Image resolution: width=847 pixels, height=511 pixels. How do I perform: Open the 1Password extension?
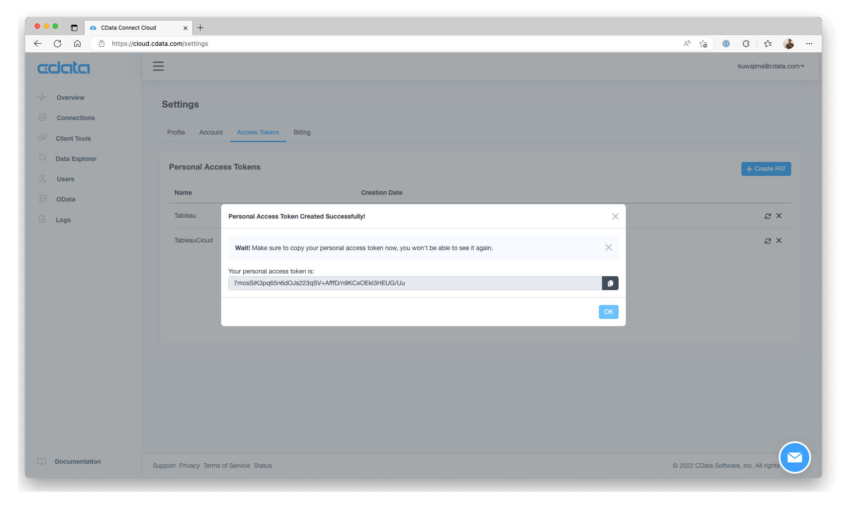[x=726, y=44]
